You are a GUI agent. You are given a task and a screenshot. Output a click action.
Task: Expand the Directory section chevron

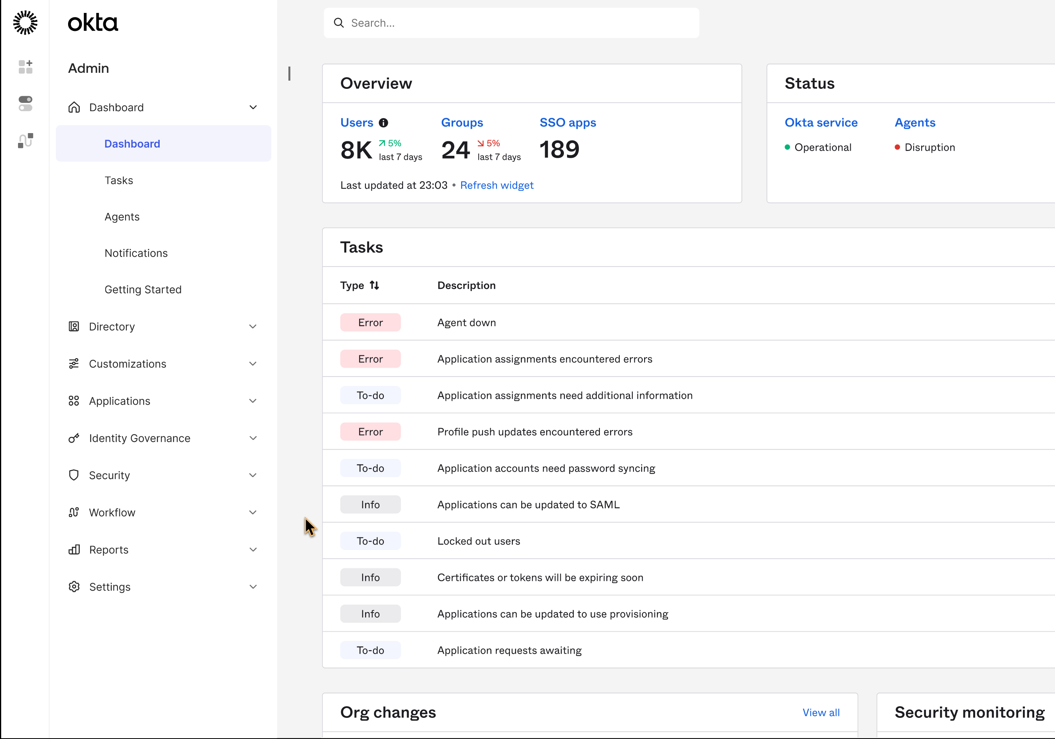[x=253, y=326]
